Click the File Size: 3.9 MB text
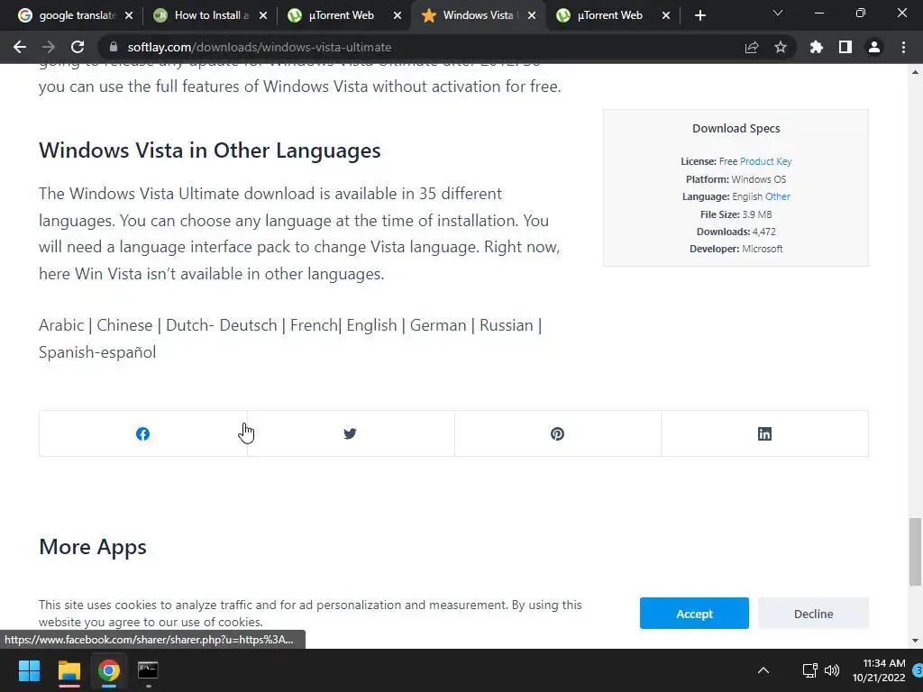Image resolution: width=923 pixels, height=692 pixels. click(x=736, y=214)
